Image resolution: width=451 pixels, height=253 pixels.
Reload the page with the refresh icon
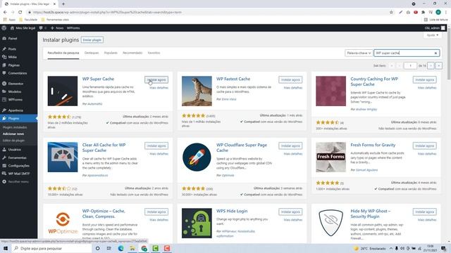click(20, 13)
